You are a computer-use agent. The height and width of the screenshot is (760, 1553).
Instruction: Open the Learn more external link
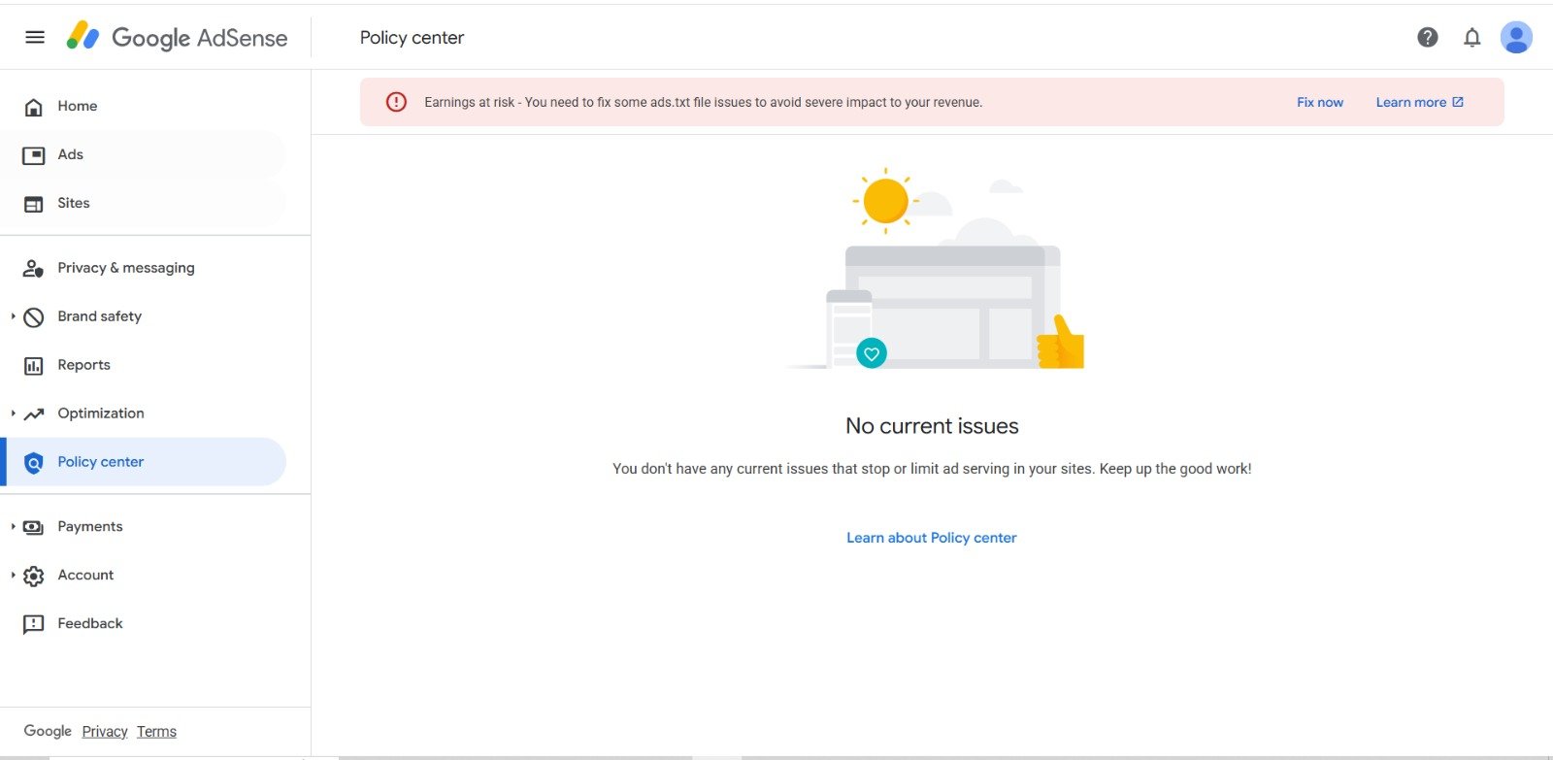coord(1418,102)
